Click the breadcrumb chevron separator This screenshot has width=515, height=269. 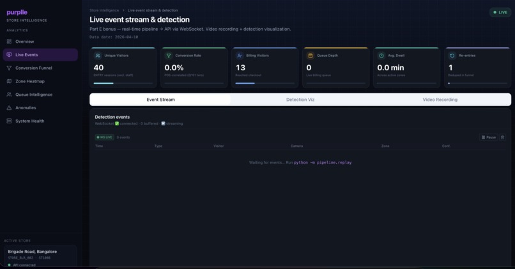(x=123, y=10)
